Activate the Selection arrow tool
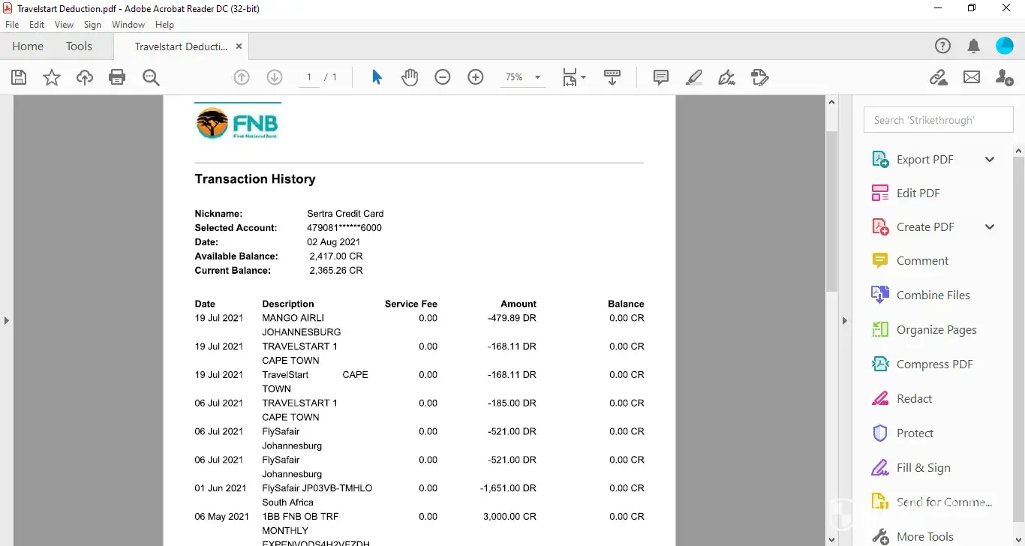This screenshot has width=1025, height=546. pos(377,77)
